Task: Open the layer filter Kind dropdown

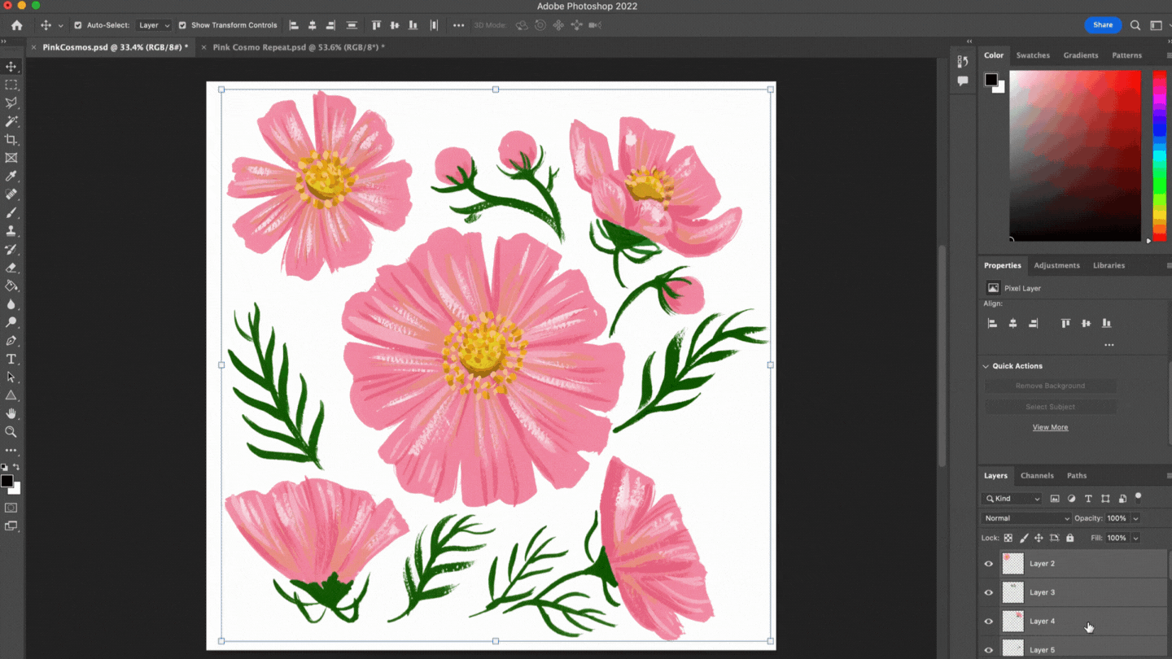Action: click(x=1012, y=498)
